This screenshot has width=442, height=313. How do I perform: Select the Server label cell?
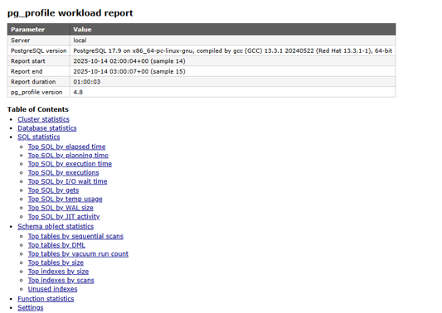coord(39,41)
